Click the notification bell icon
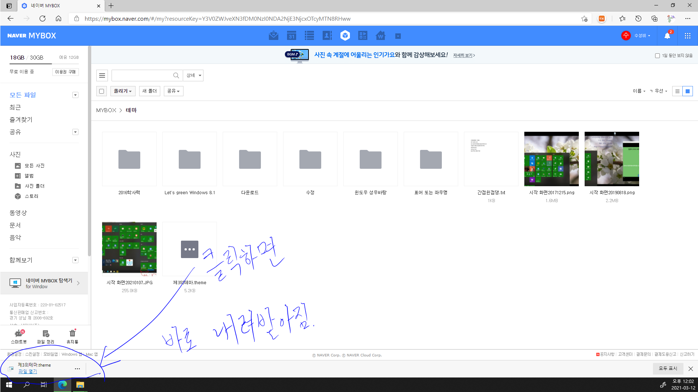Viewport: 698px width, 392px height. [x=667, y=36]
